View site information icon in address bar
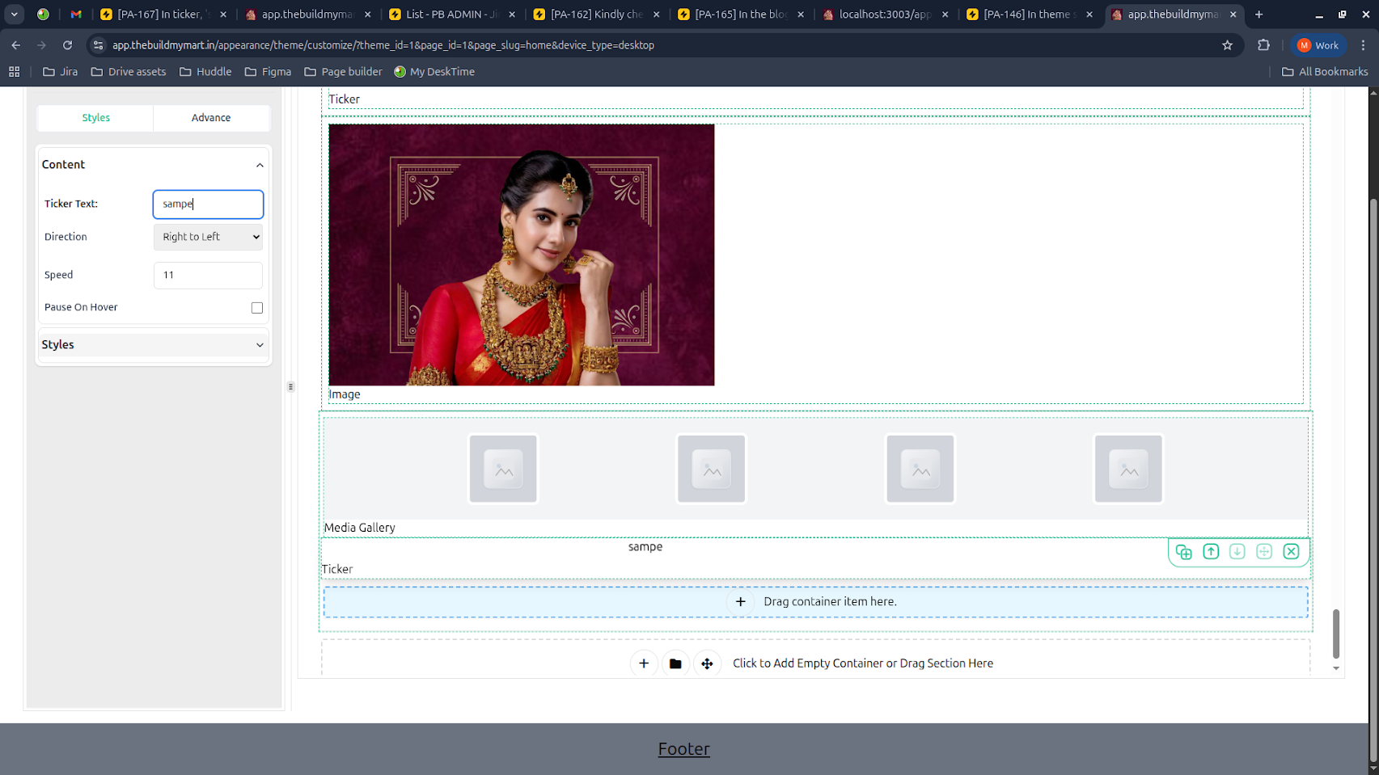The image size is (1379, 775). click(x=99, y=45)
